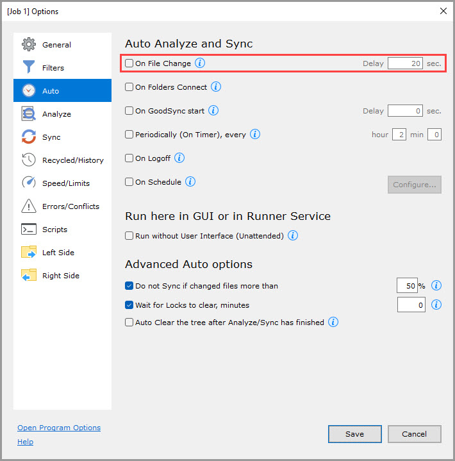
Task: Uncheck Wait for Locks to clear
Action: click(129, 305)
